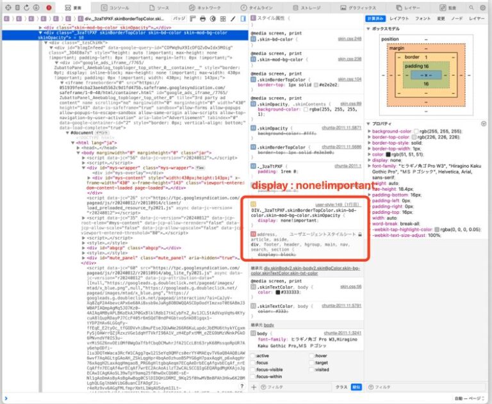Enable the :focus-within pseudo-class checkbox
Viewport: 492px width, 404px height.
click(x=252, y=376)
